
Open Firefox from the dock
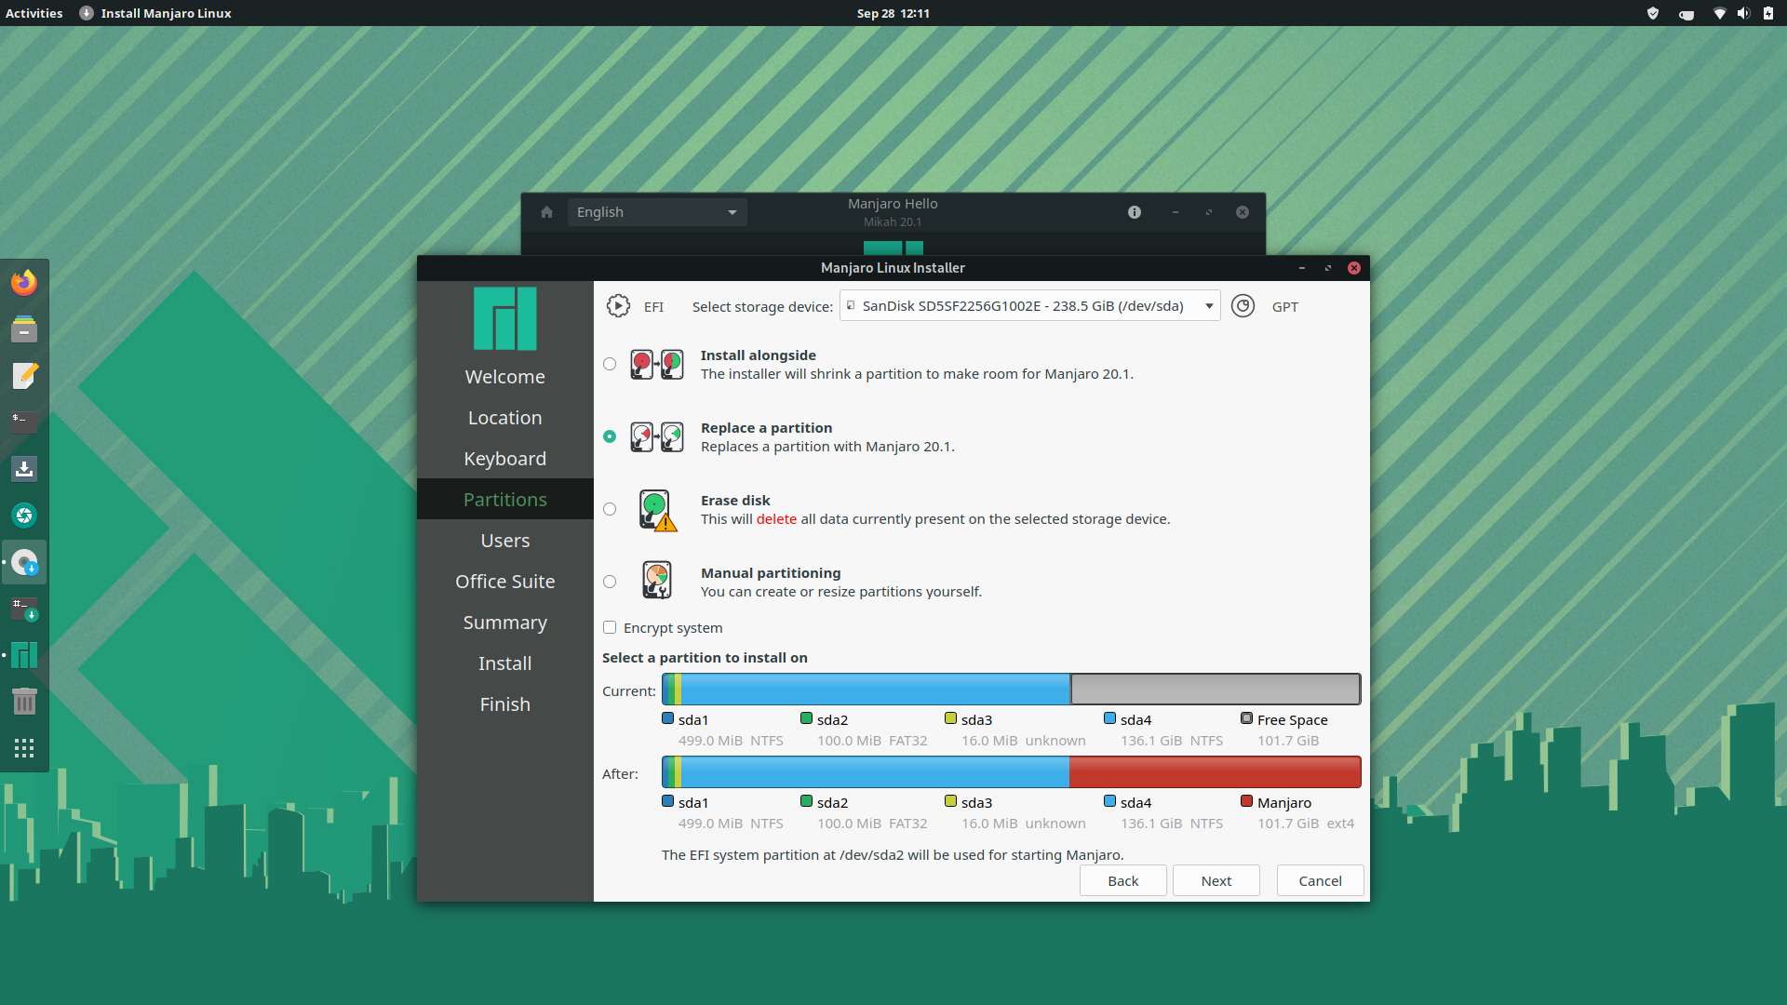coord(24,282)
